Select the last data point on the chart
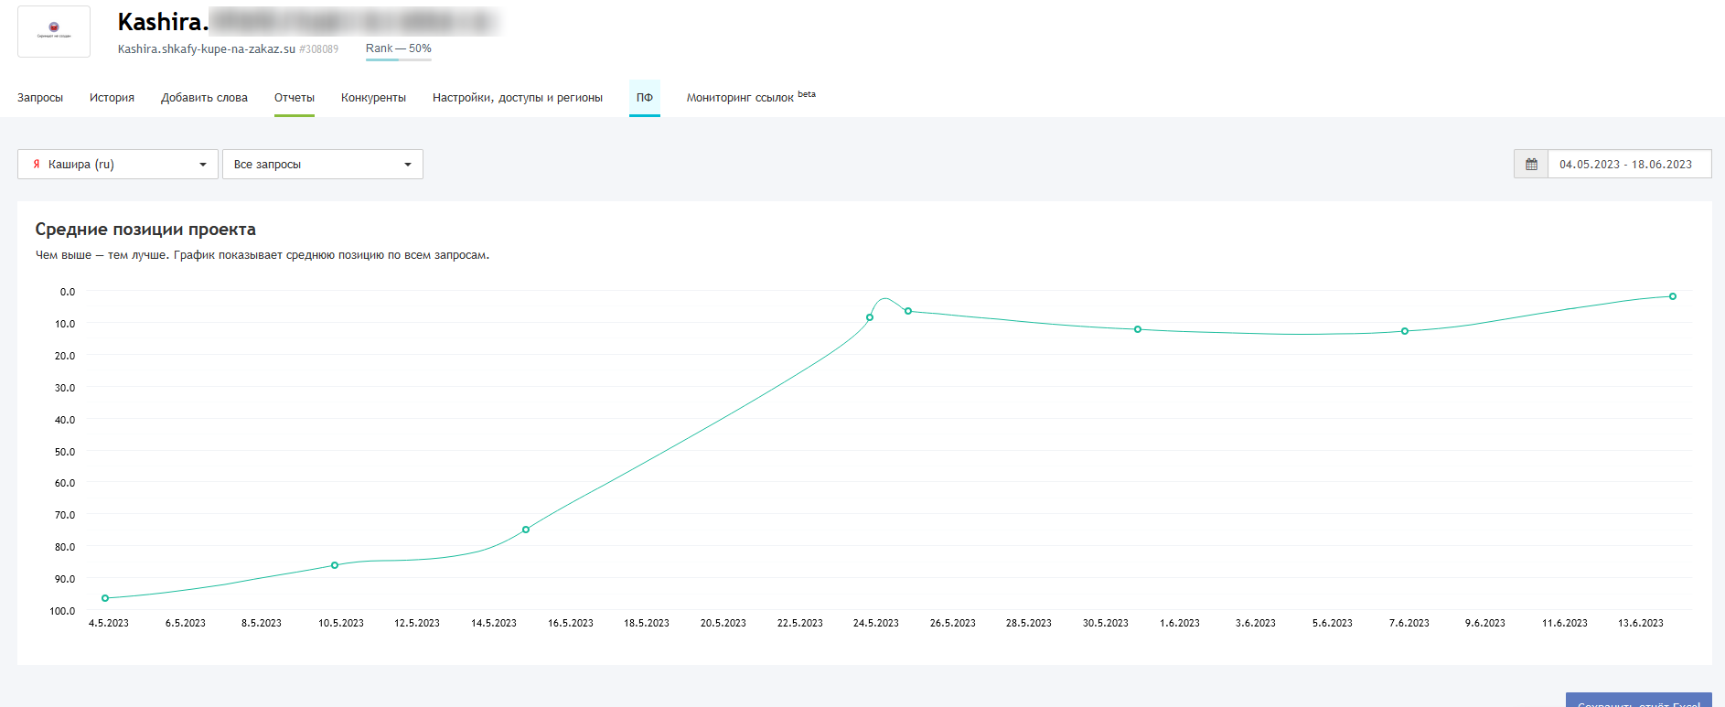Image resolution: width=1725 pixels, height=707 pixels. click(1673, 296)
